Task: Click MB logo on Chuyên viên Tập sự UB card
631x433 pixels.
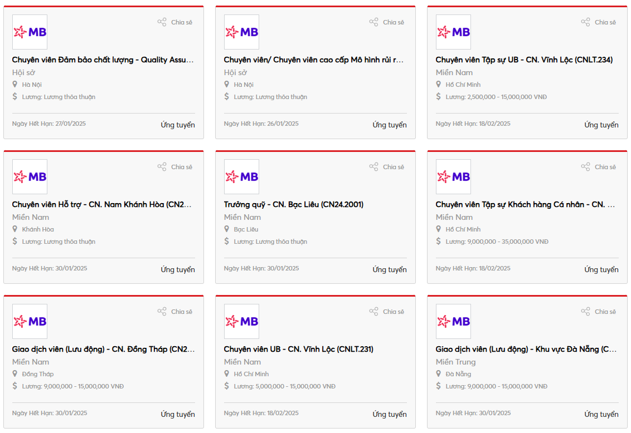Action: click(x=454, y=32)
